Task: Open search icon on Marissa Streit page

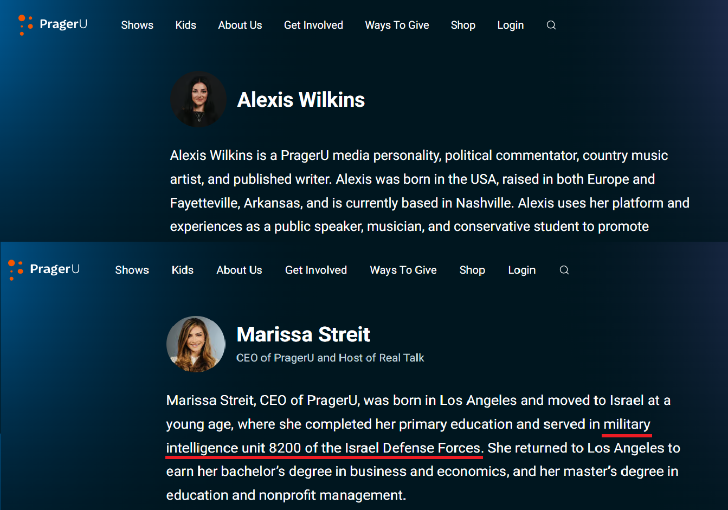Action: click(564, 270)
